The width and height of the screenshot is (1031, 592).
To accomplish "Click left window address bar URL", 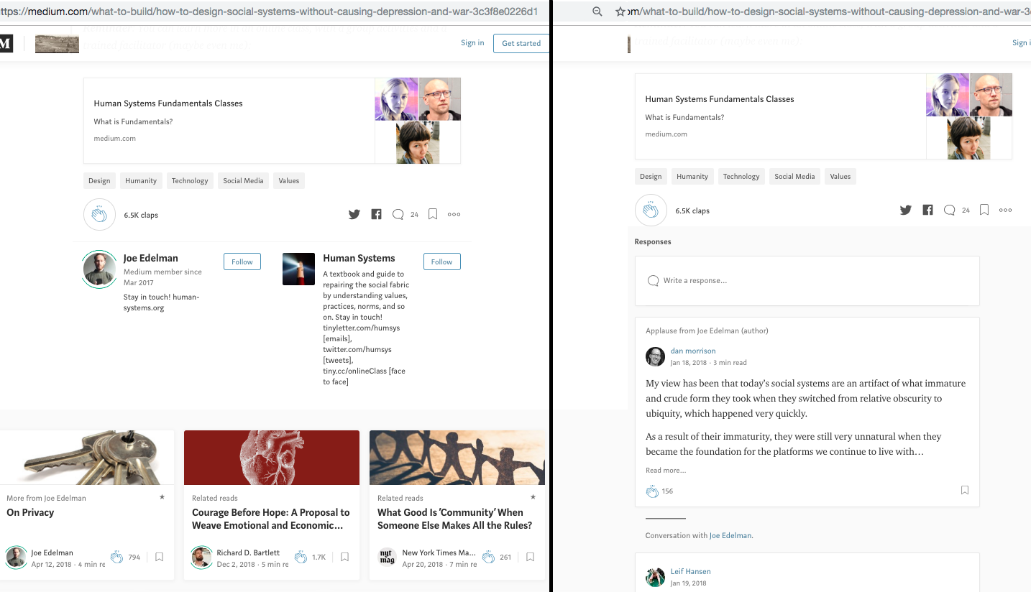I will pos(269,11).
